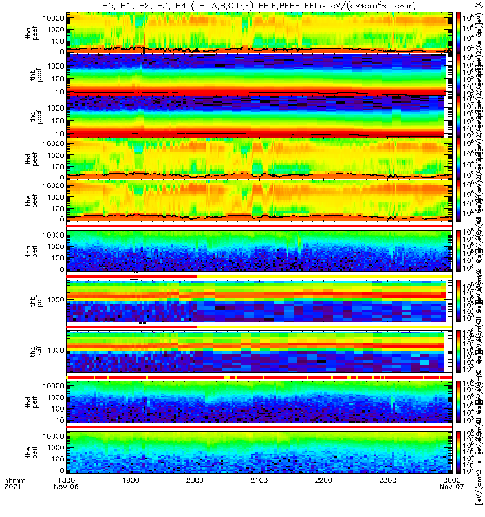
Task: Select the 'tha peif' panel label
Action: pyautogui.click(x=32, y=251)
